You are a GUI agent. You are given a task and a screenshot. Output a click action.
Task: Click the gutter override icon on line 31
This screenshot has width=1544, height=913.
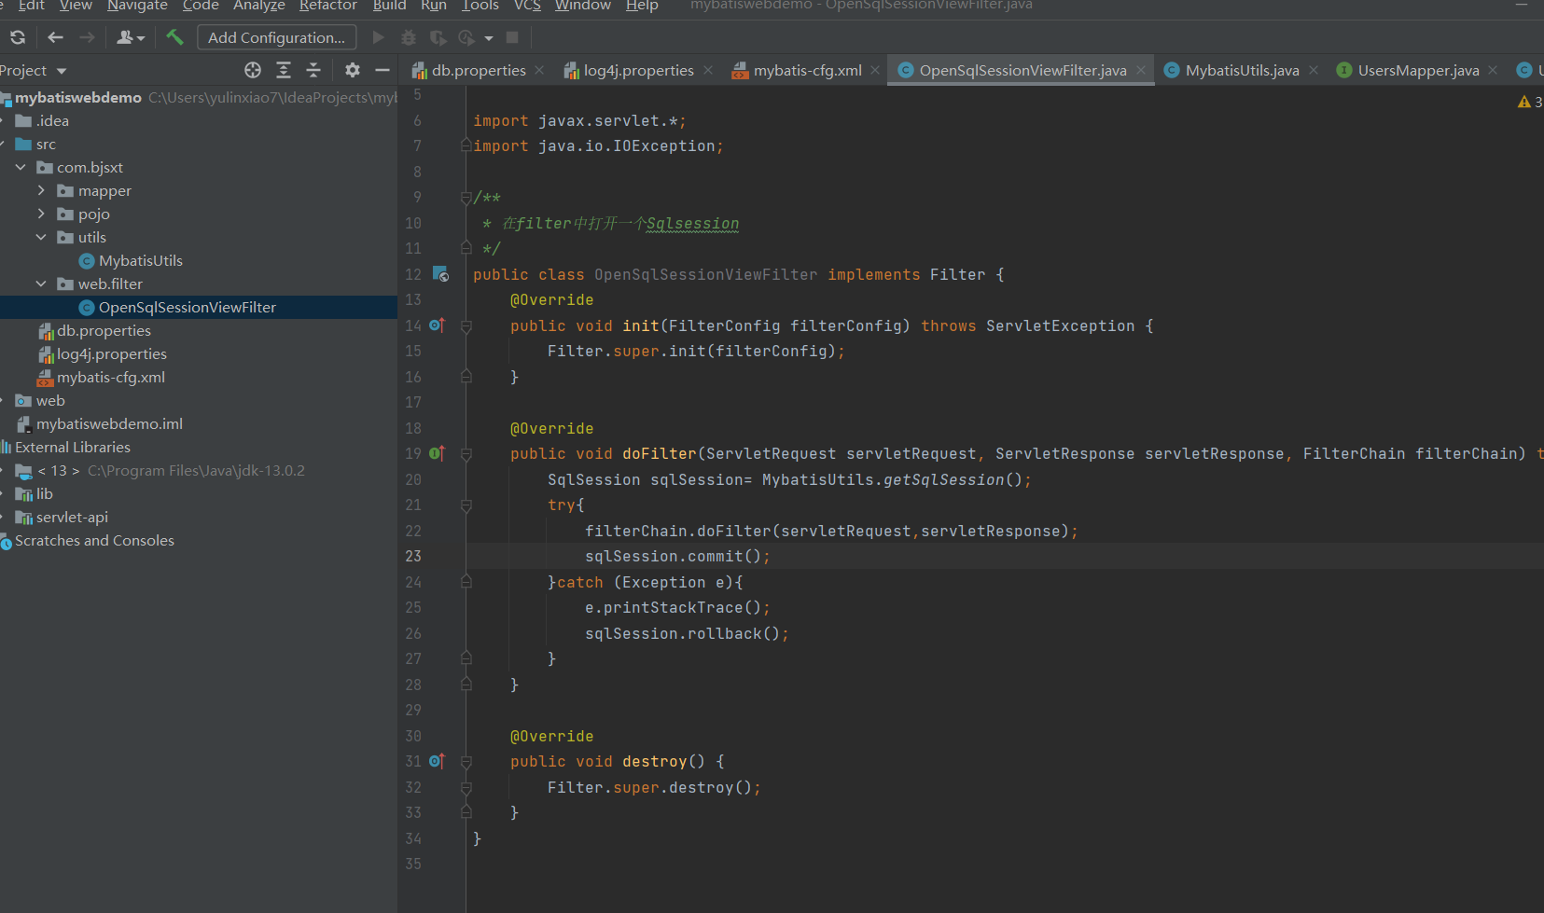tap(437, 761)
